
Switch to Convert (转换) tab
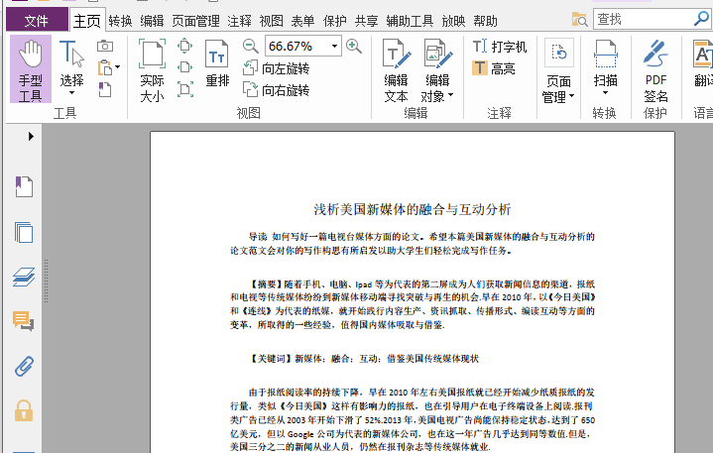click(121, 21)
